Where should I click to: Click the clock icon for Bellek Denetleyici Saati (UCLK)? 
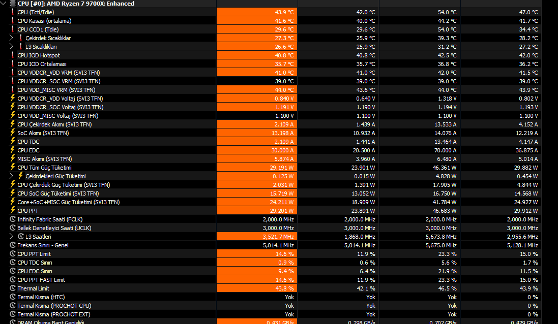click(13, 228)
